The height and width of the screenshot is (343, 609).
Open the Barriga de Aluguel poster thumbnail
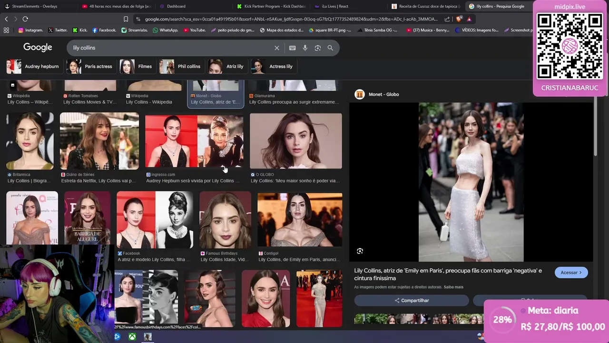click(x=88, y=218)
